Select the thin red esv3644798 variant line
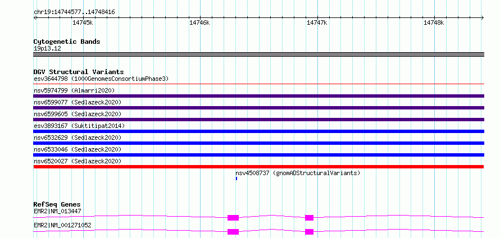Screen dimensions: 500x238 pos(258,84)
